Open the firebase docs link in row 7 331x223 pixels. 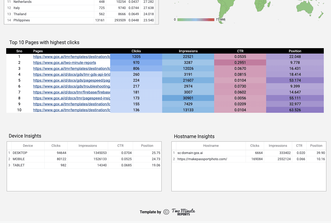point(72,92)
